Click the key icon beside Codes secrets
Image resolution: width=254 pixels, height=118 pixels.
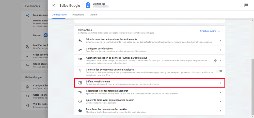(x=27, y=65)
